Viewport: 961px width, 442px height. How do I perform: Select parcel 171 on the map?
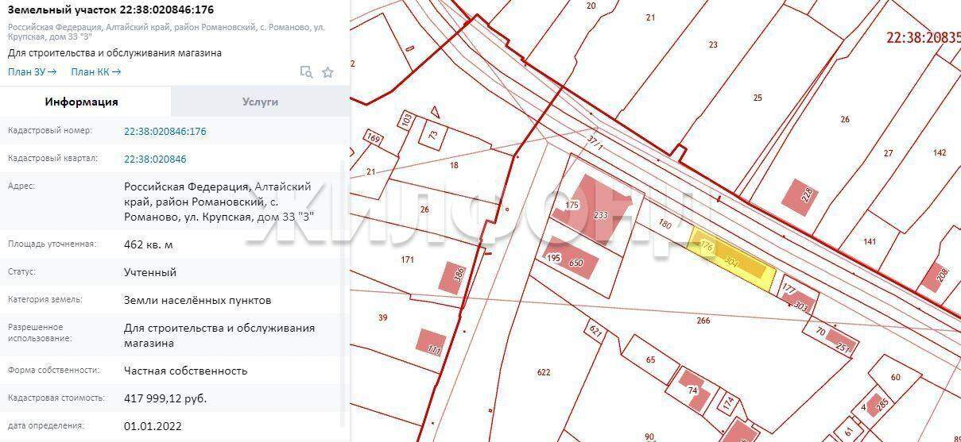tap(408, 259)
